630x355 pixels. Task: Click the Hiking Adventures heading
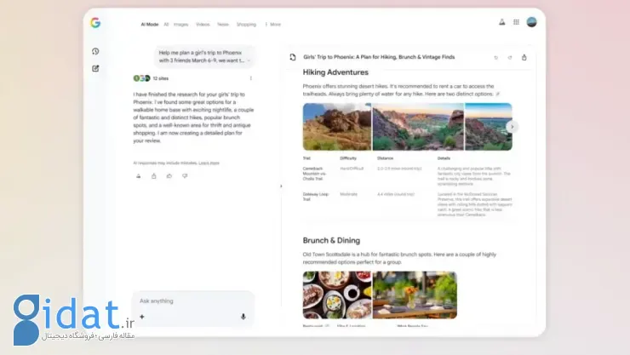(335, 72)
